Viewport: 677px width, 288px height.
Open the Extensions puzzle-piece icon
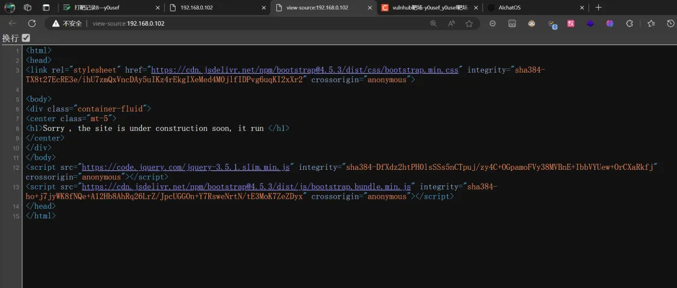click(x=629, y=23)
